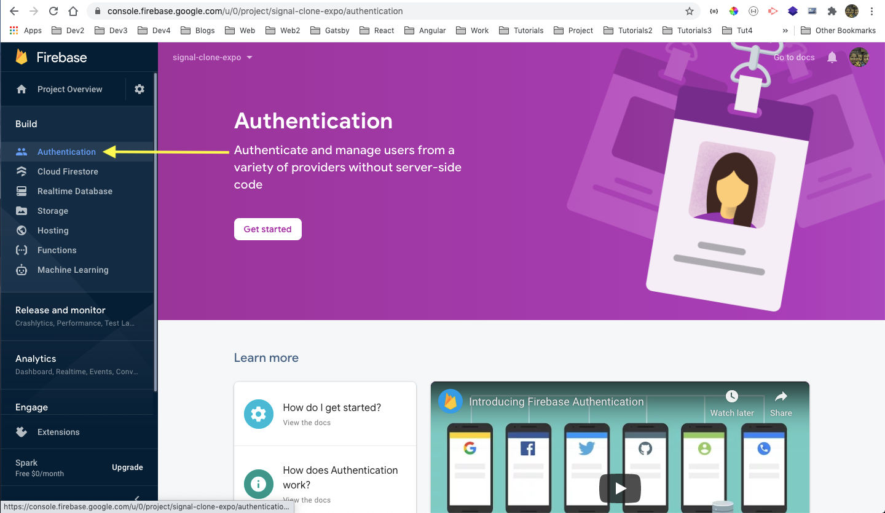Click the Extensions puzzle icon
885x513 pixels.
click(x=22, y=432)
